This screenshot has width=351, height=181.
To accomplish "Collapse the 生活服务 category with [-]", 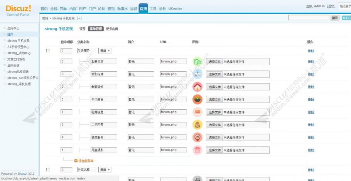I will coord(48,51).
